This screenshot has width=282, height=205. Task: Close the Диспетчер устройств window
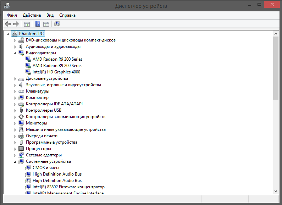272,5
